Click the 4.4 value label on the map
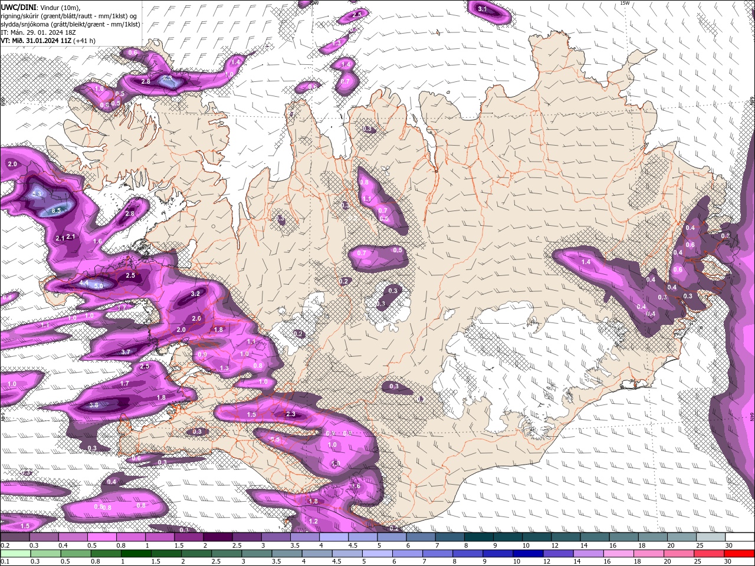 84,283
